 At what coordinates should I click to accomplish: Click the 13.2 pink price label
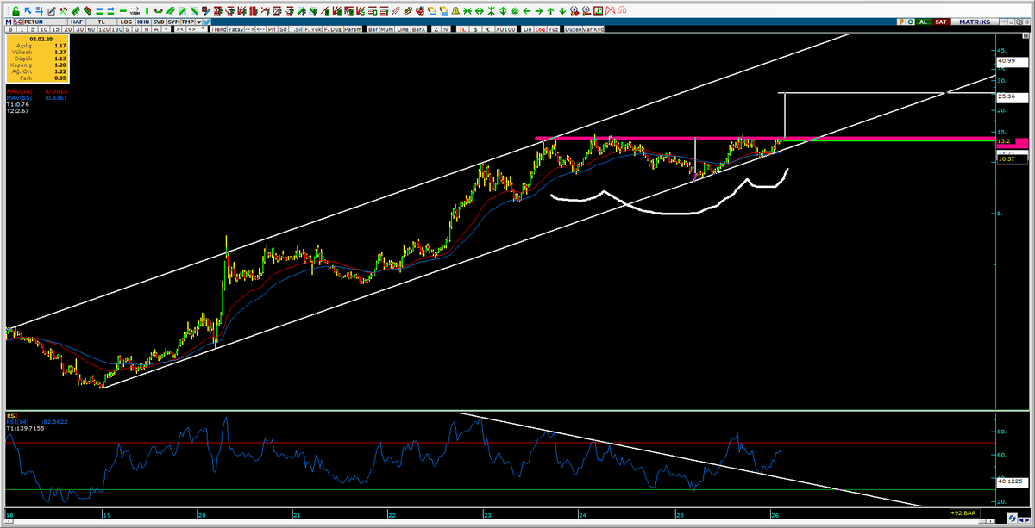coord(1011,141)
